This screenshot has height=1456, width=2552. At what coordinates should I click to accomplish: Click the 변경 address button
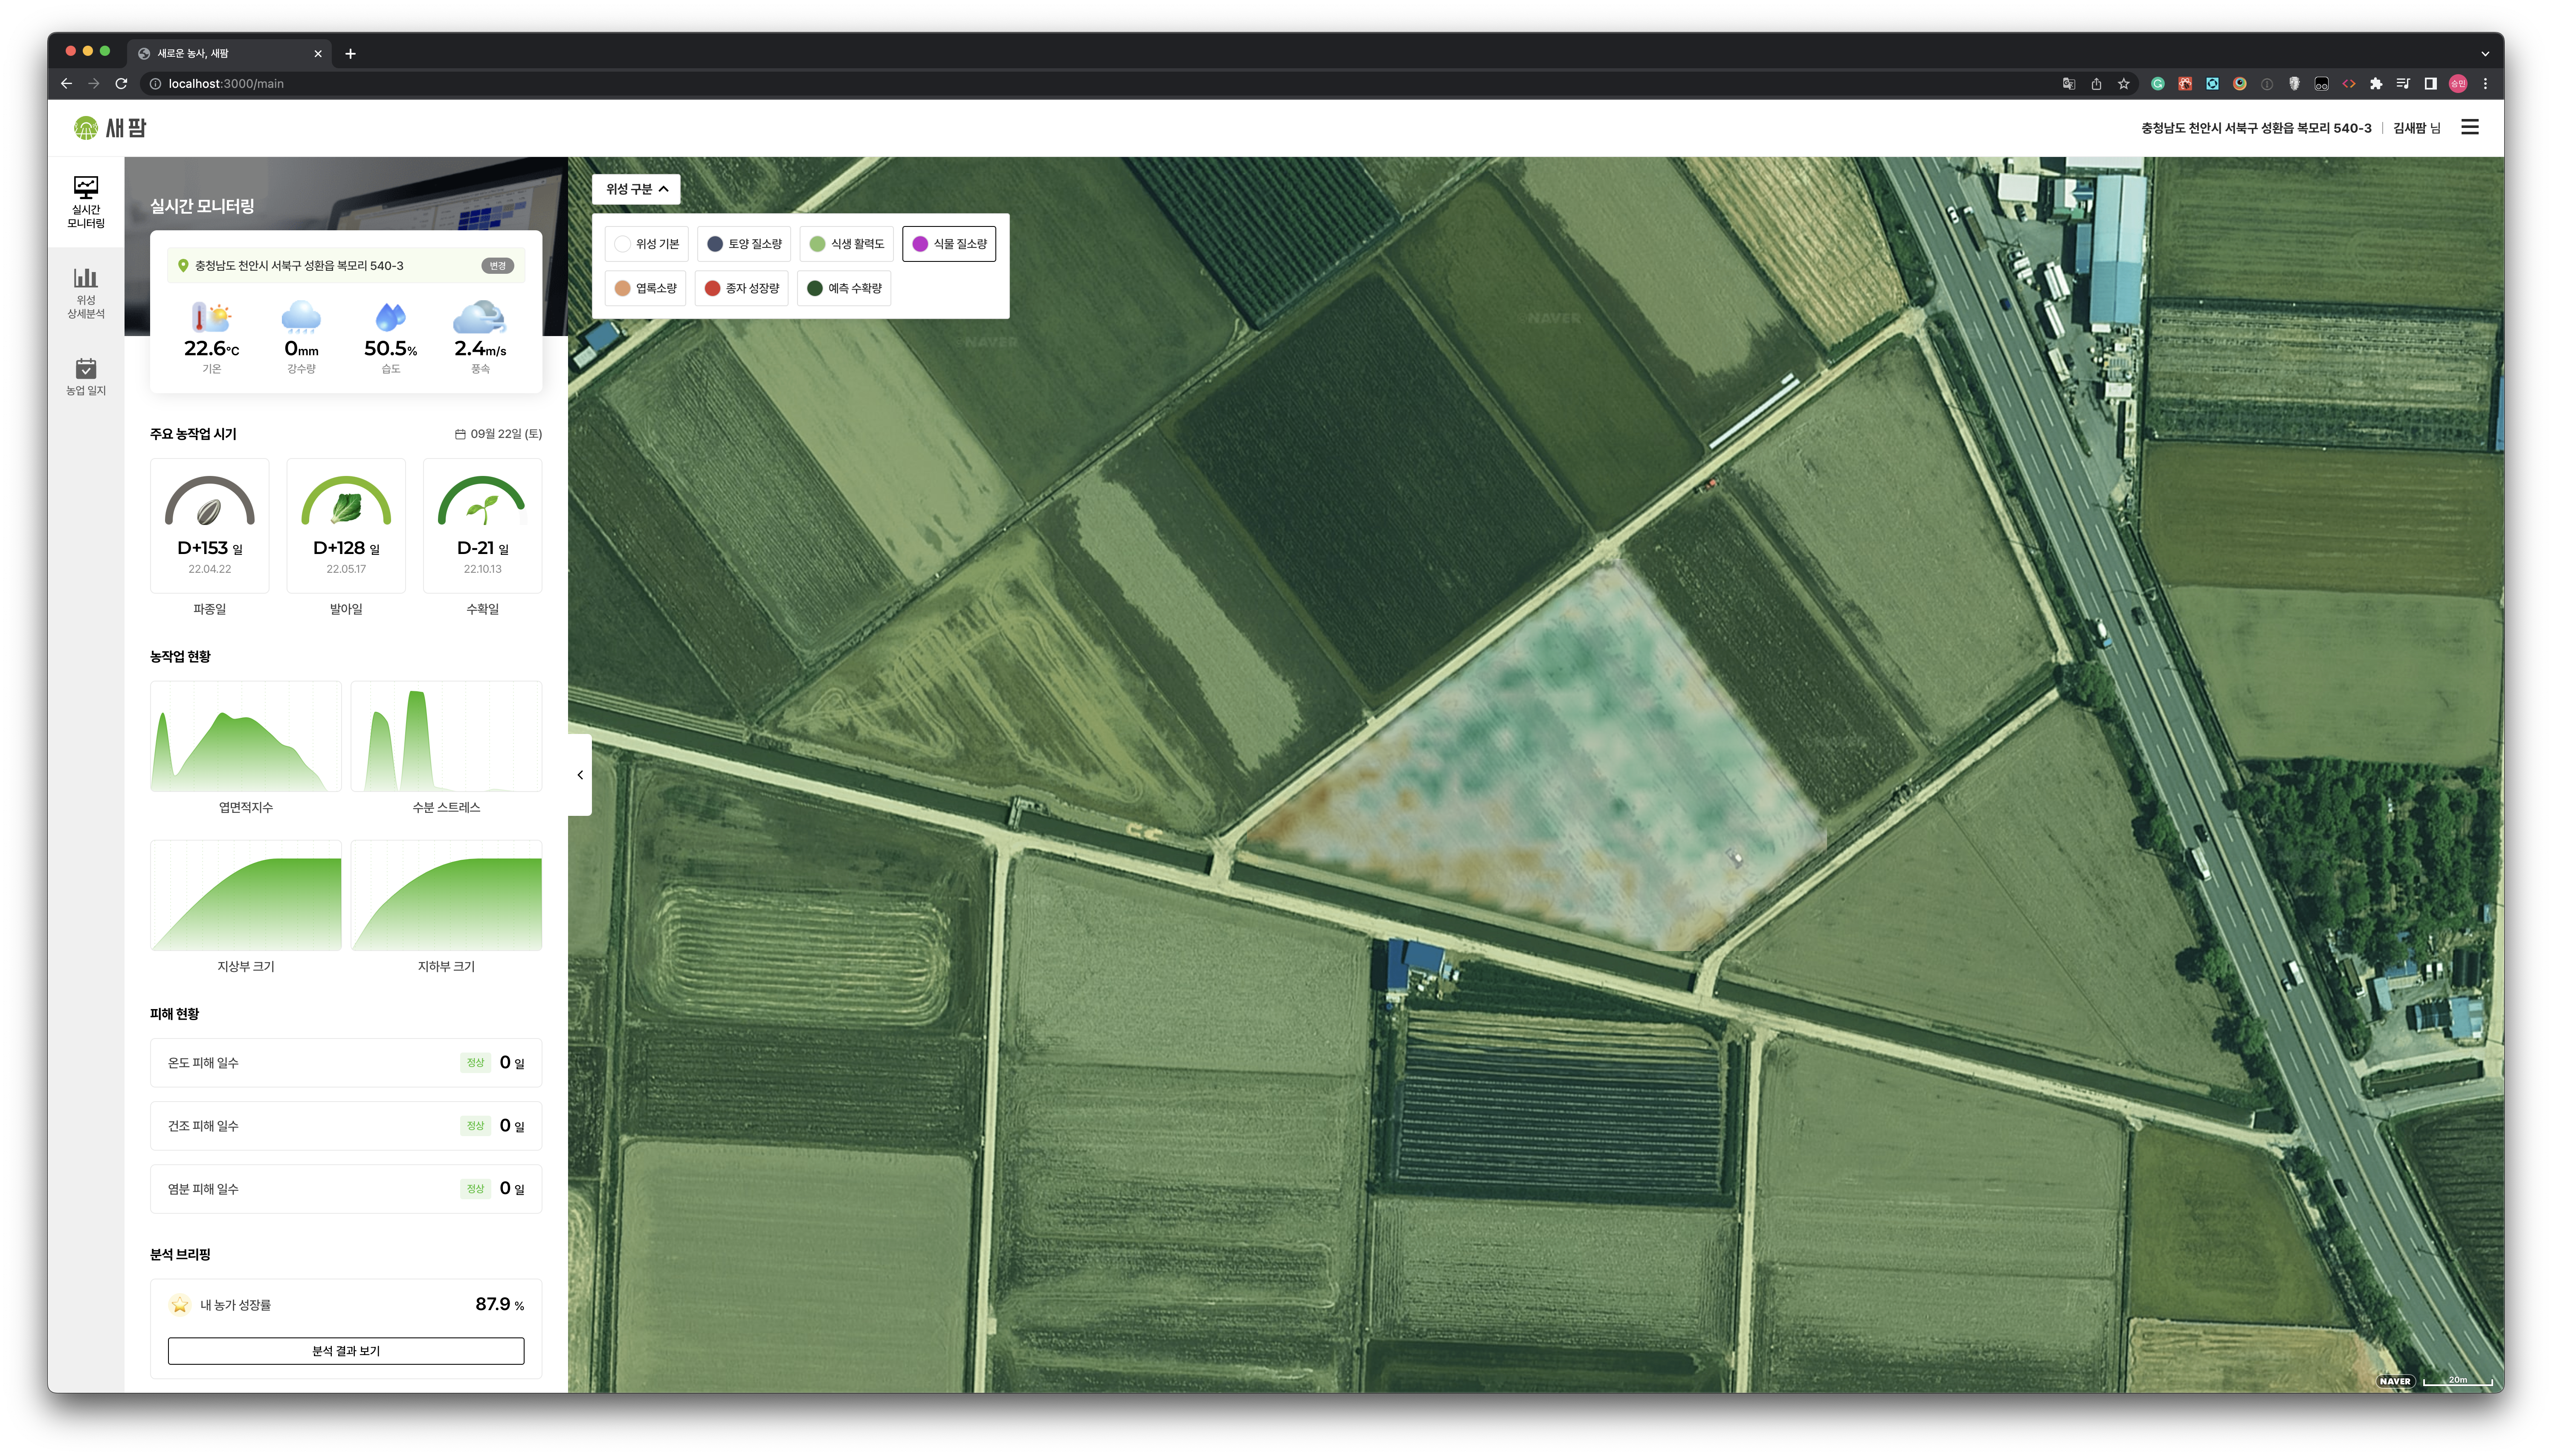click(x=497, y=266)
